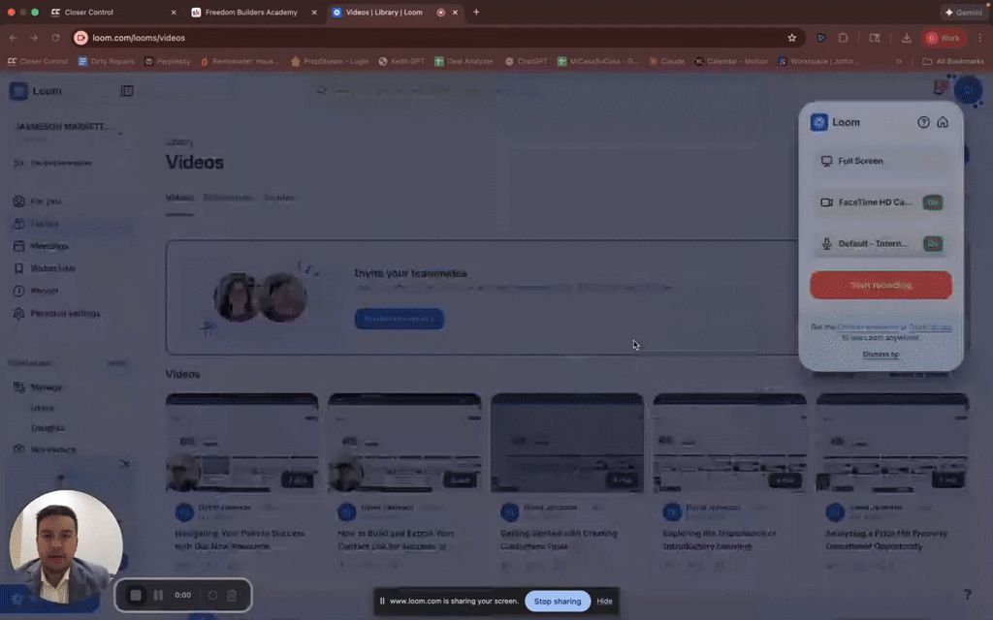Pause the recording in control bar
This screenshot has width=993, height=620.
pyautogui.click(x=158, y=596)
